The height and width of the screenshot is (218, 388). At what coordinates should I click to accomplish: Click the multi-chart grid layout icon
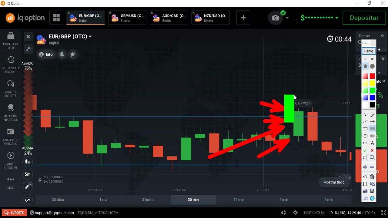pyautogui.click(x=56, y=18)
